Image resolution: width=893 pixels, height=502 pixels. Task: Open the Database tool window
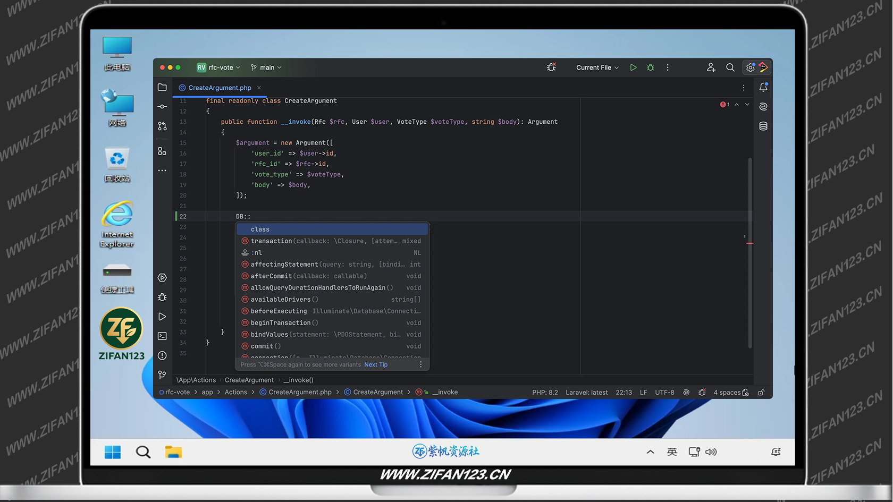tap(763, 126)
